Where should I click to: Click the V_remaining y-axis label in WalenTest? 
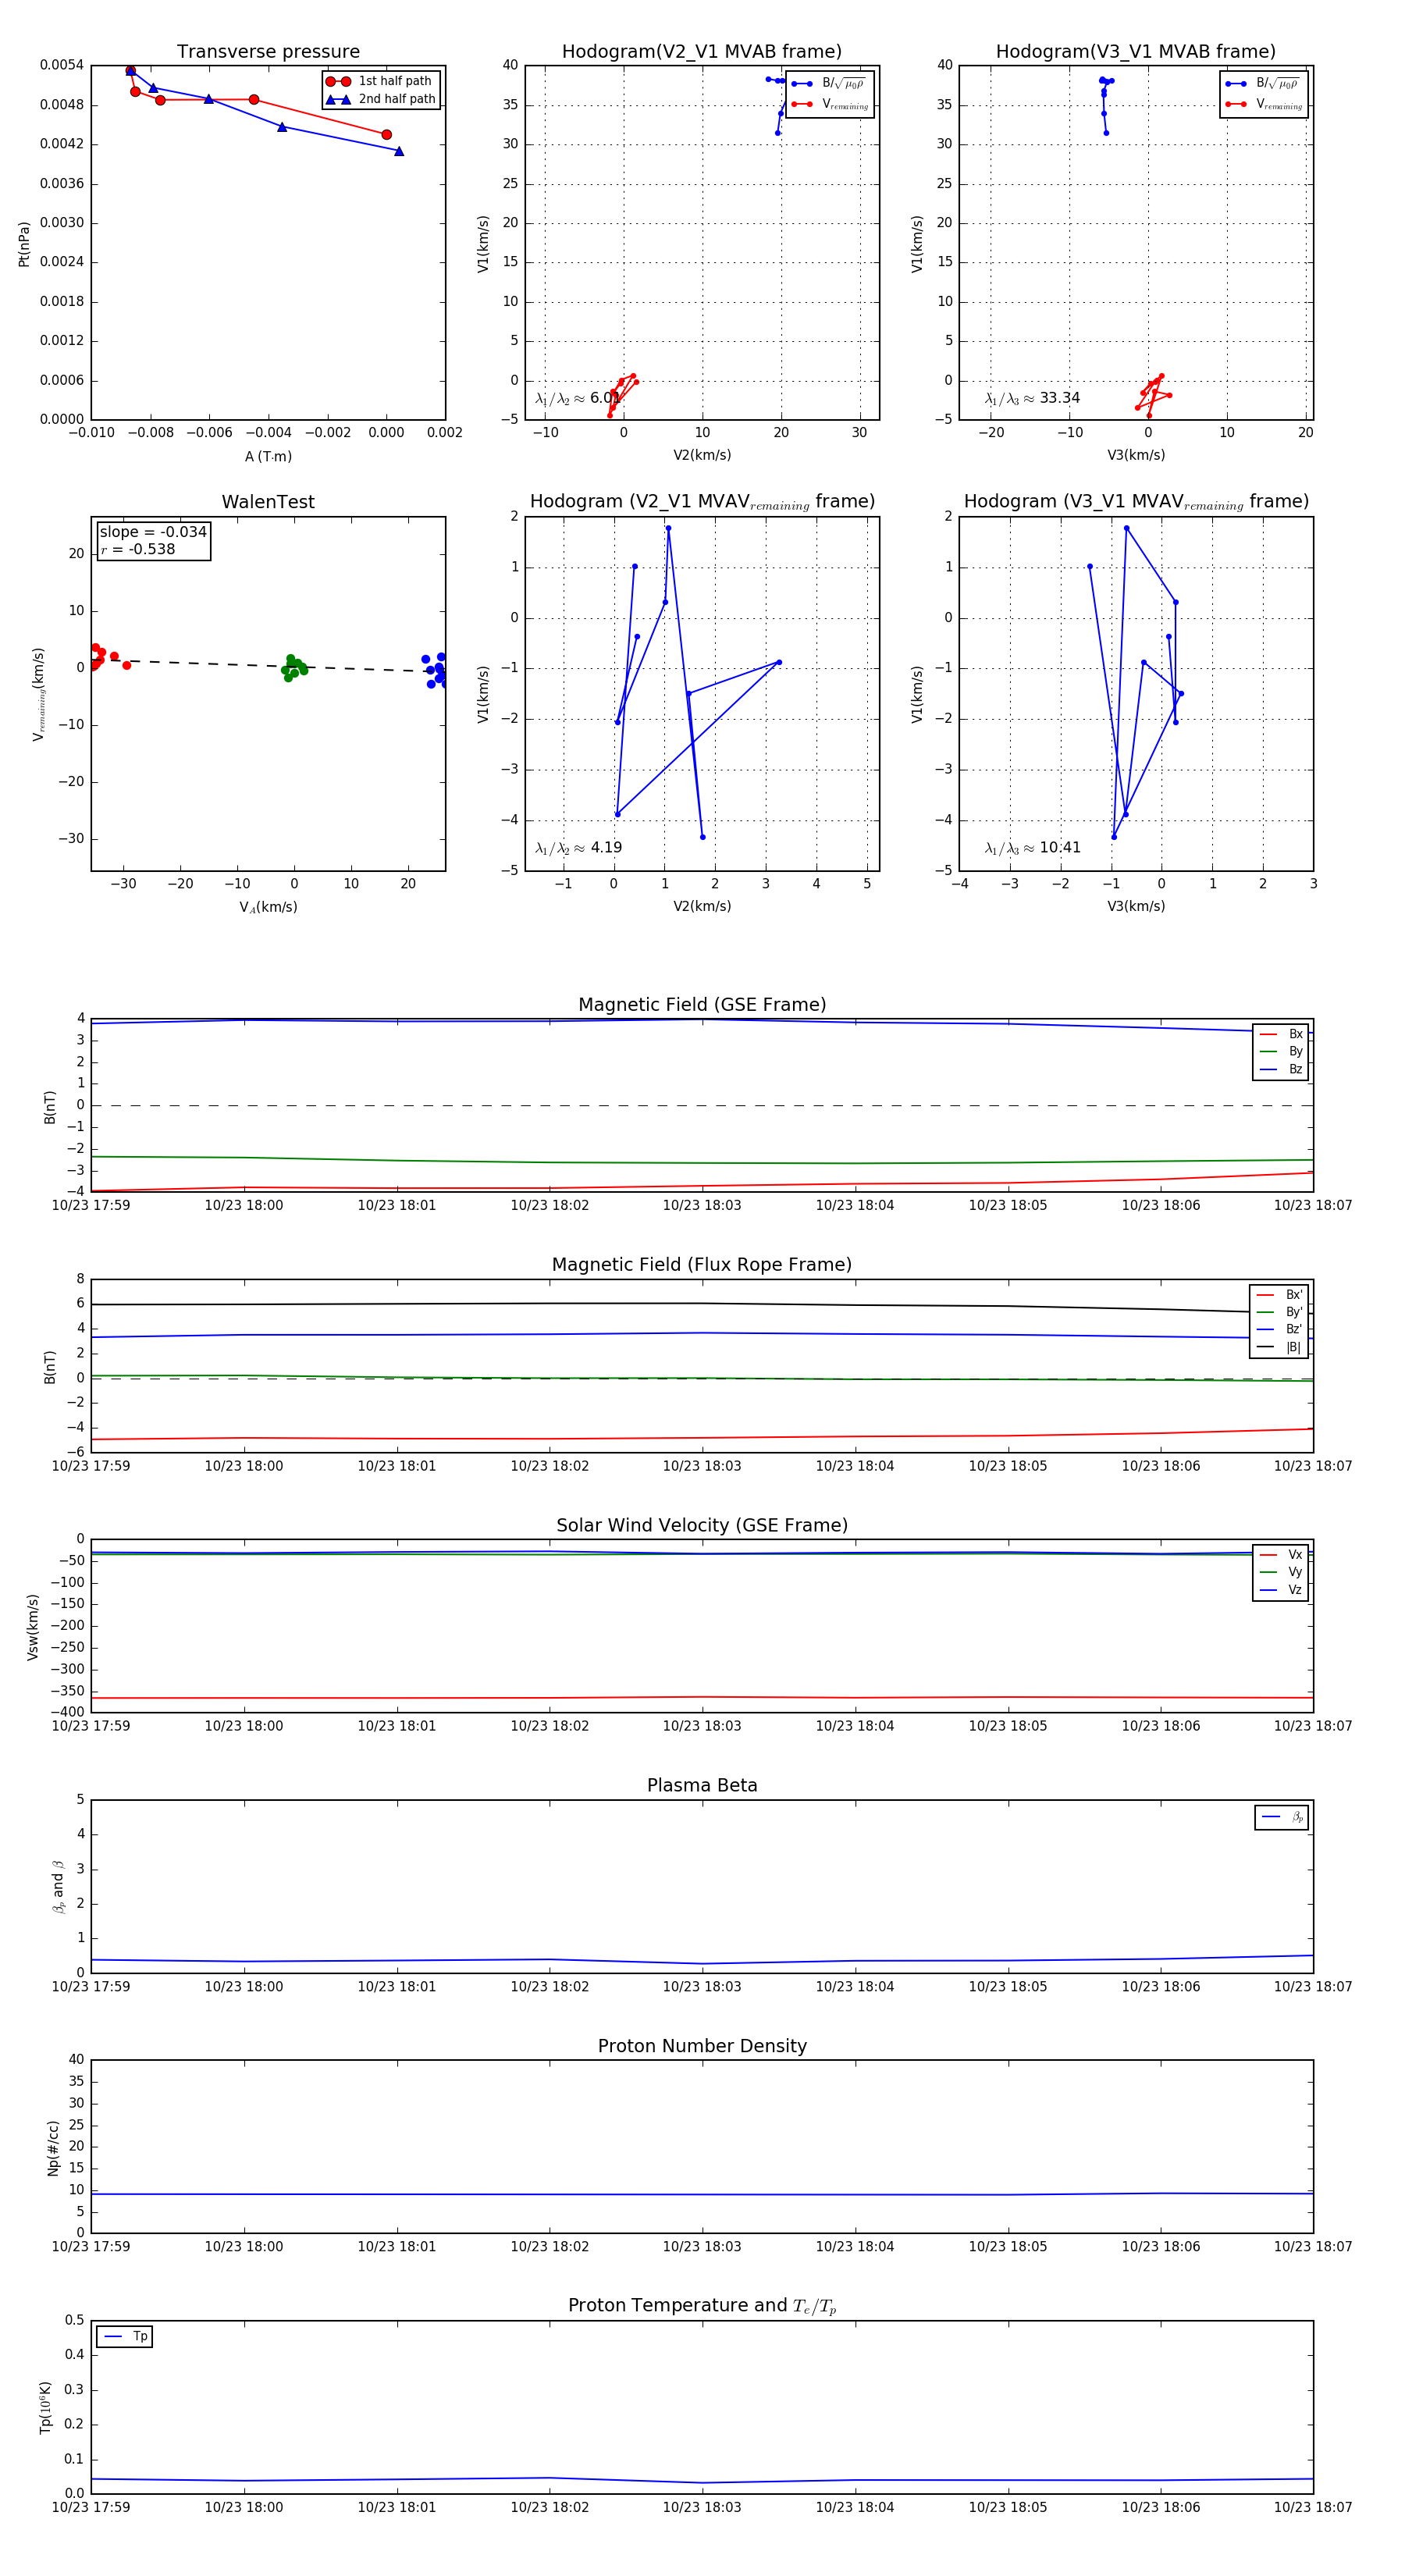(39, 694)
